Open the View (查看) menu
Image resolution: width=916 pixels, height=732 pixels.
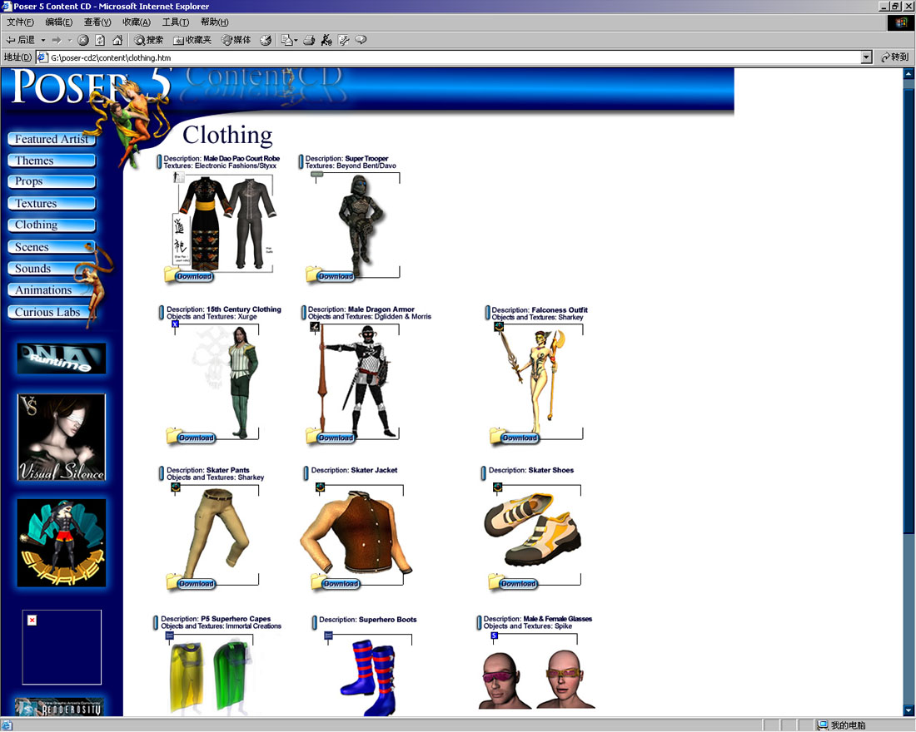coord(97,22)
